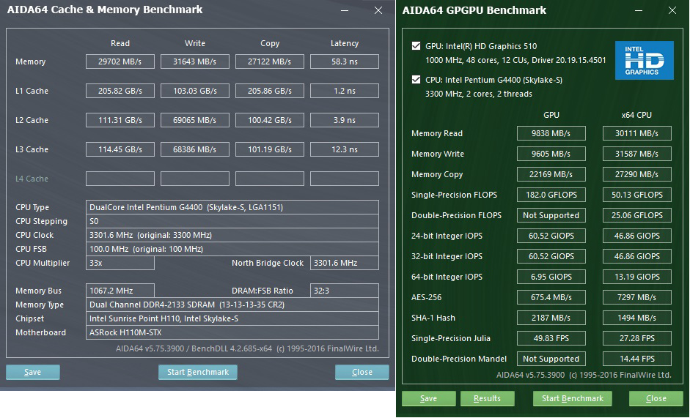Click Memory Type Dual Channel DDR4-2133 SDRAM
690x418 pixels.
(x=232, y=305)
